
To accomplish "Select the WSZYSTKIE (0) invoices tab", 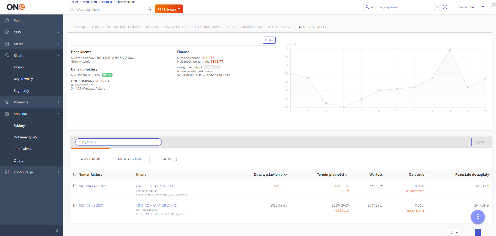I will (x=90, y=159).
